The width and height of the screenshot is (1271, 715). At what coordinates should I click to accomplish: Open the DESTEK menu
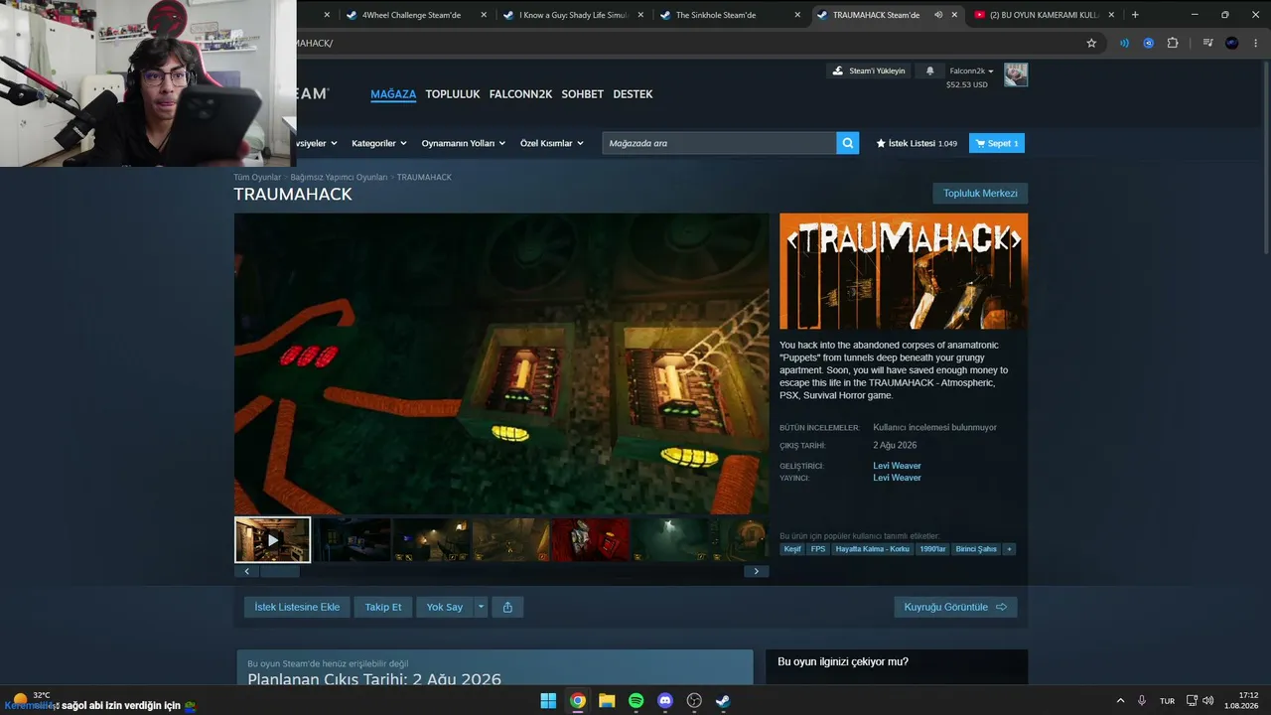click(633, 94)
